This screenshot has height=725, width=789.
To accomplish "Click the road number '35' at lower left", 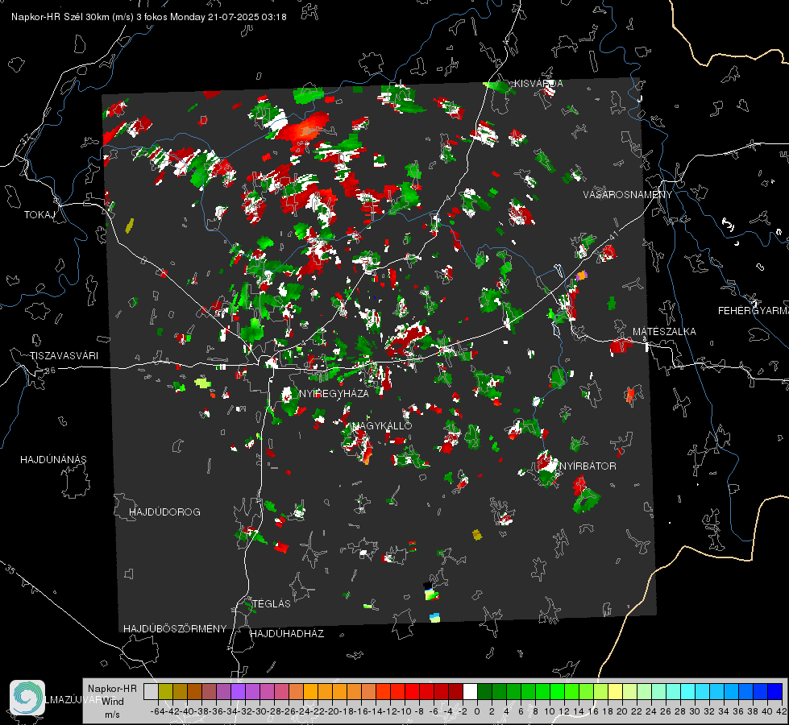I will pos(10,570).
